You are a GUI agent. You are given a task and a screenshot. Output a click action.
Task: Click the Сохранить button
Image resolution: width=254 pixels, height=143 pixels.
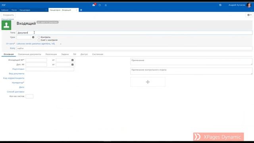pyautogui.click(x=8, y=15)
